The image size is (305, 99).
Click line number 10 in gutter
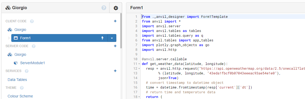(135, 59)
